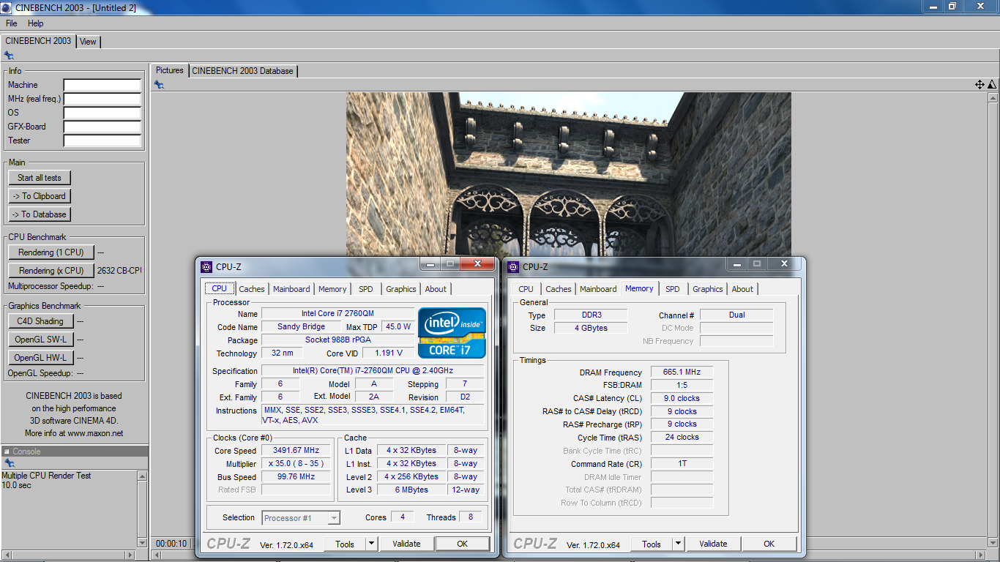Open Tools dropdown arrow in left CPU-Z

[x=371, y=544]
